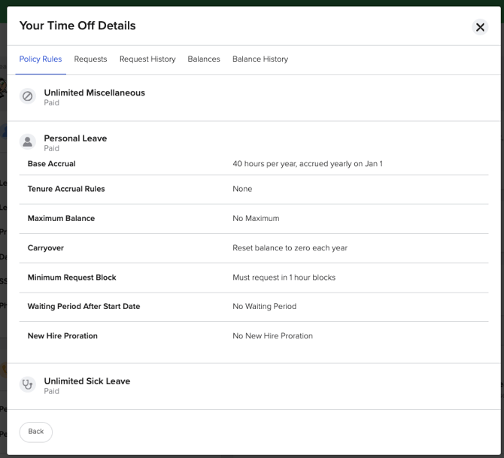
Task: Click the Unlimited Sick Leave stethoscope icon
Action: [x=28, y=385]
